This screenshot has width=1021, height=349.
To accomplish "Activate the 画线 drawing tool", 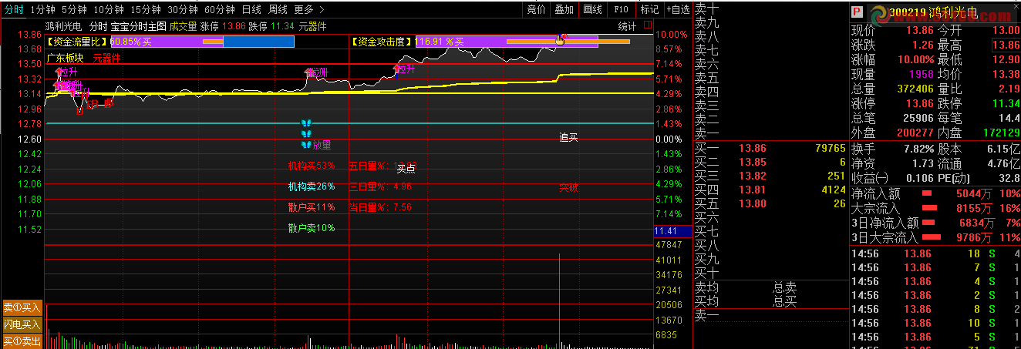I will click(x=592, y=9).
